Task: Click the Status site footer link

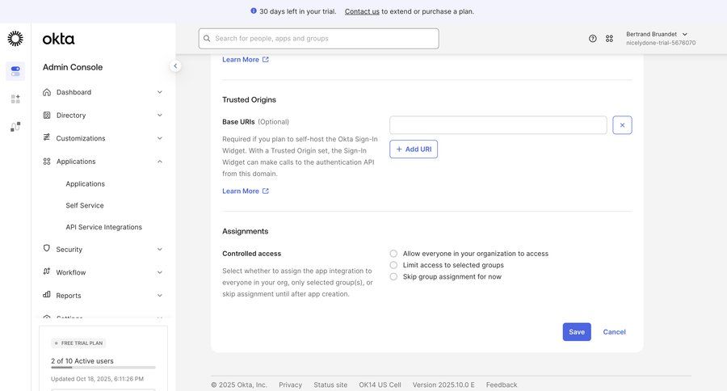Action: point(330,385)
